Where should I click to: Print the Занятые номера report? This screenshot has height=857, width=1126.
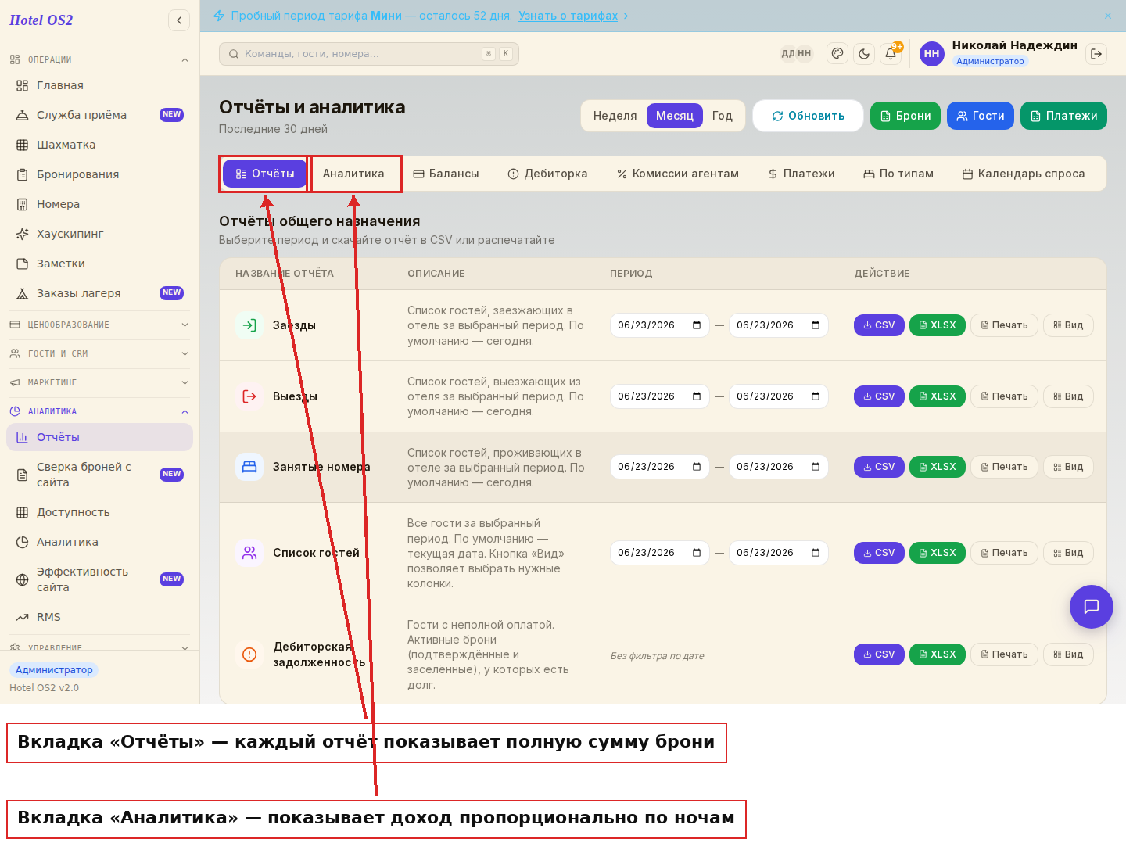(1004, 467)
